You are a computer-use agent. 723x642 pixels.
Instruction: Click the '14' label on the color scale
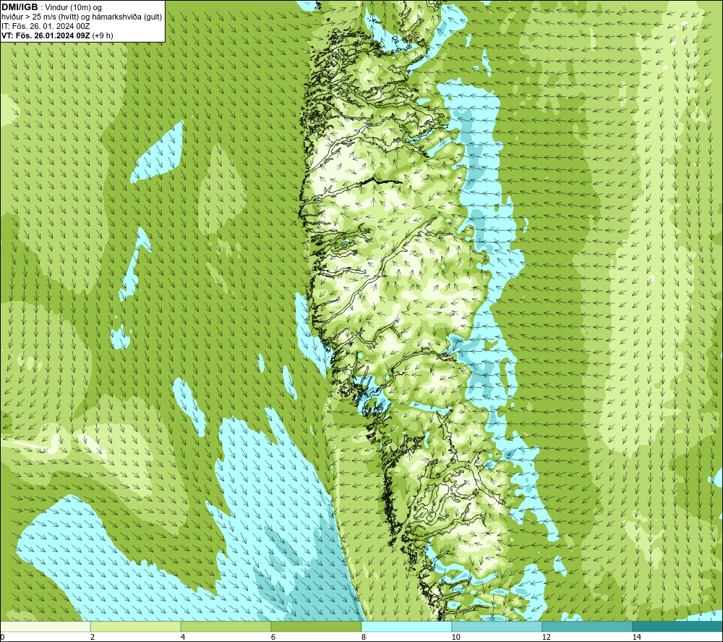point(636,637)
